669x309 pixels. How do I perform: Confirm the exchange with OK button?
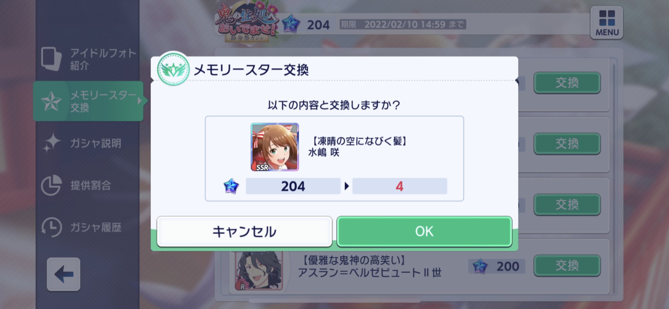pyautogui.click(x=424, y=231)
